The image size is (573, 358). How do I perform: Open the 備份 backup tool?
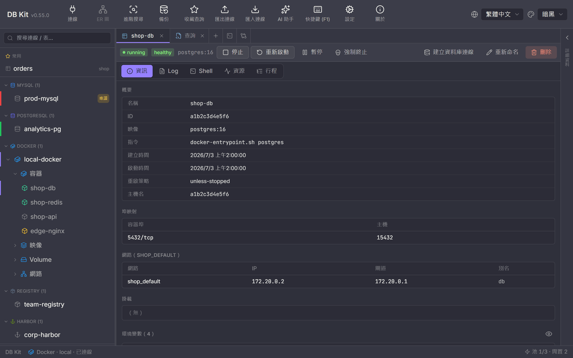coord(164,14)
